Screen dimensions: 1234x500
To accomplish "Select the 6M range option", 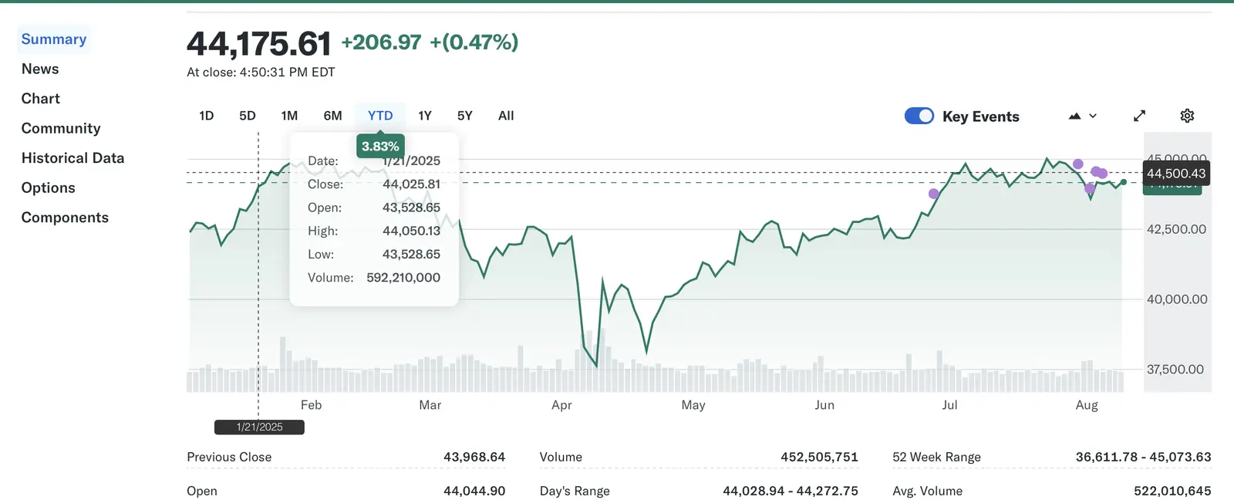I will [x=332, y=115].
